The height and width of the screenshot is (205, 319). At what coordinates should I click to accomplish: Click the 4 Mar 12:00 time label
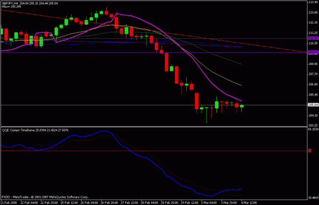[249, 203]
